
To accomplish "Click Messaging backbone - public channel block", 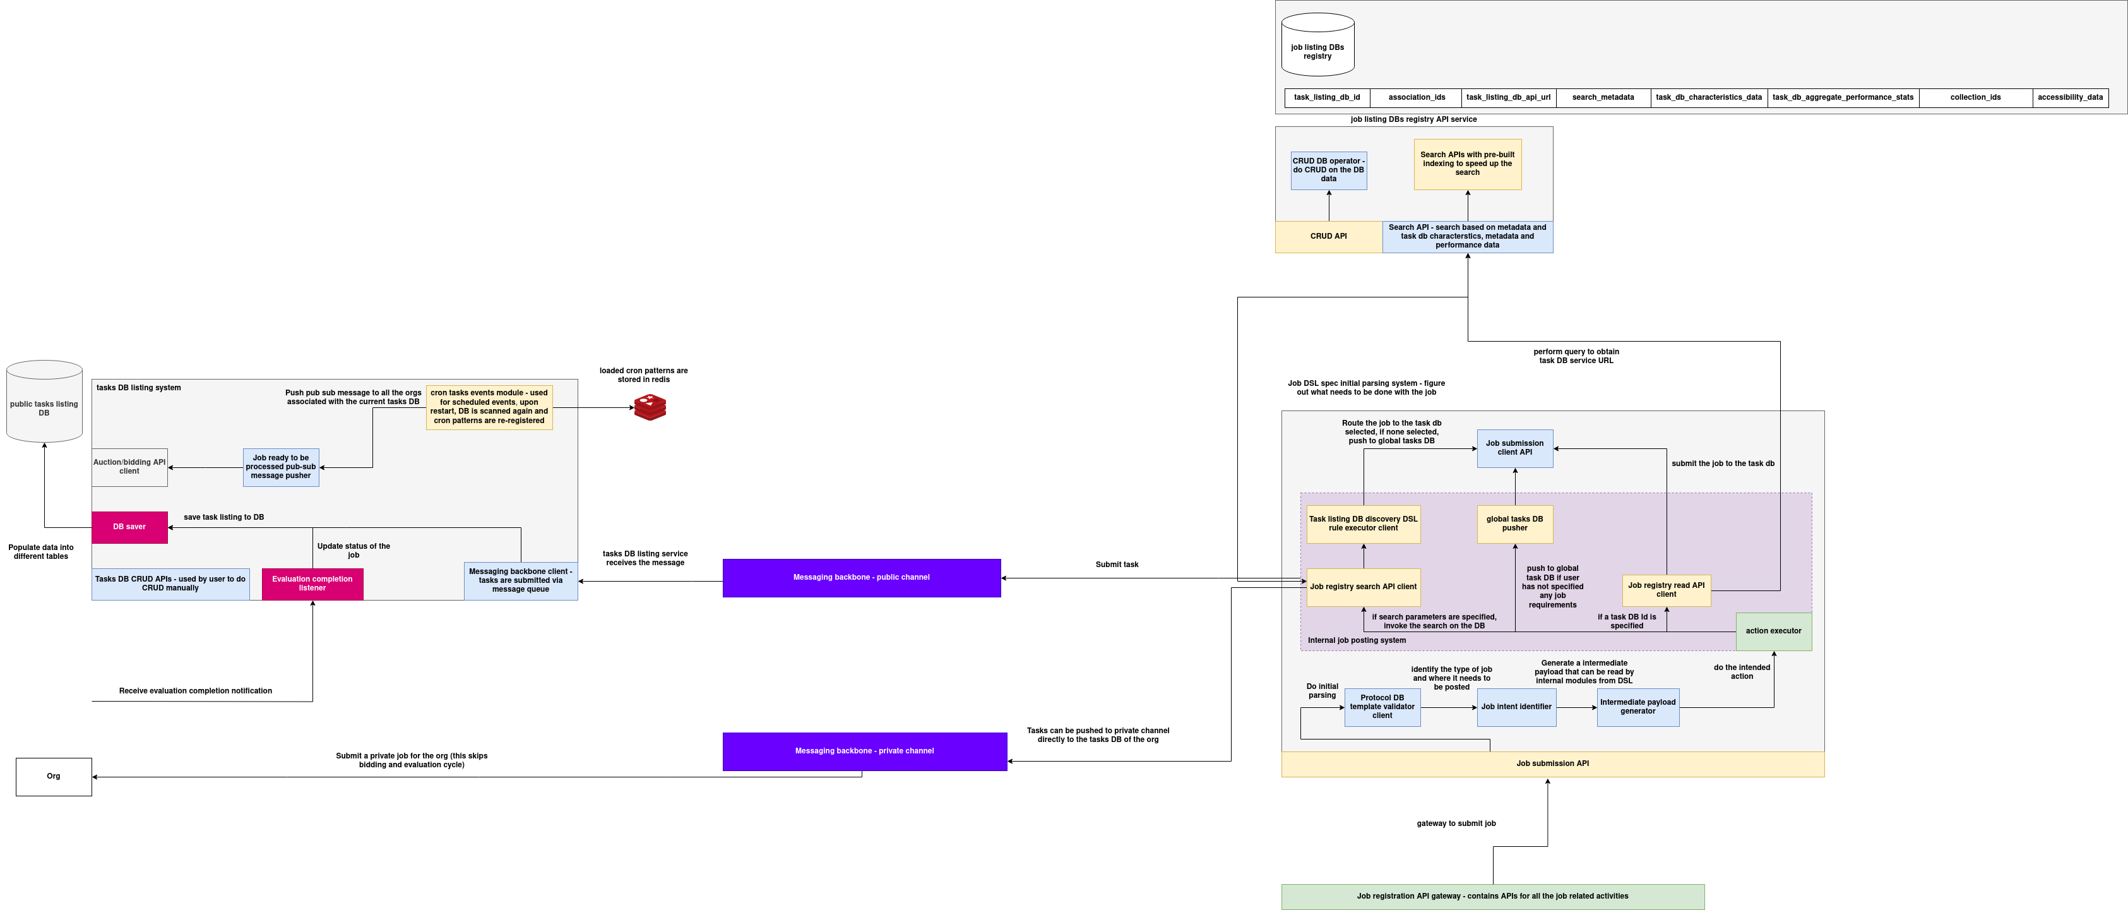I will click(861, 578).
